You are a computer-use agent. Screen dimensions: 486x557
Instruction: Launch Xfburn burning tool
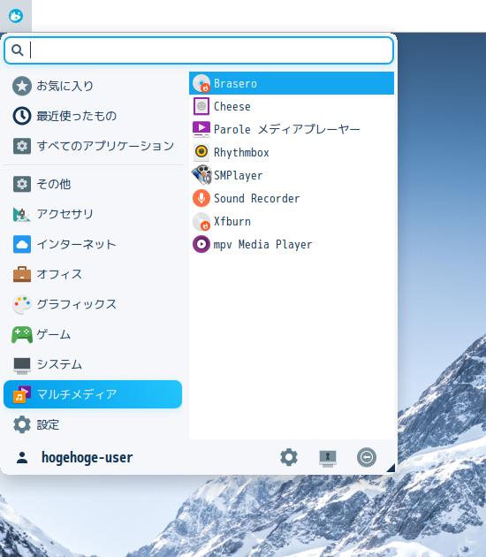tap(292, 221)
